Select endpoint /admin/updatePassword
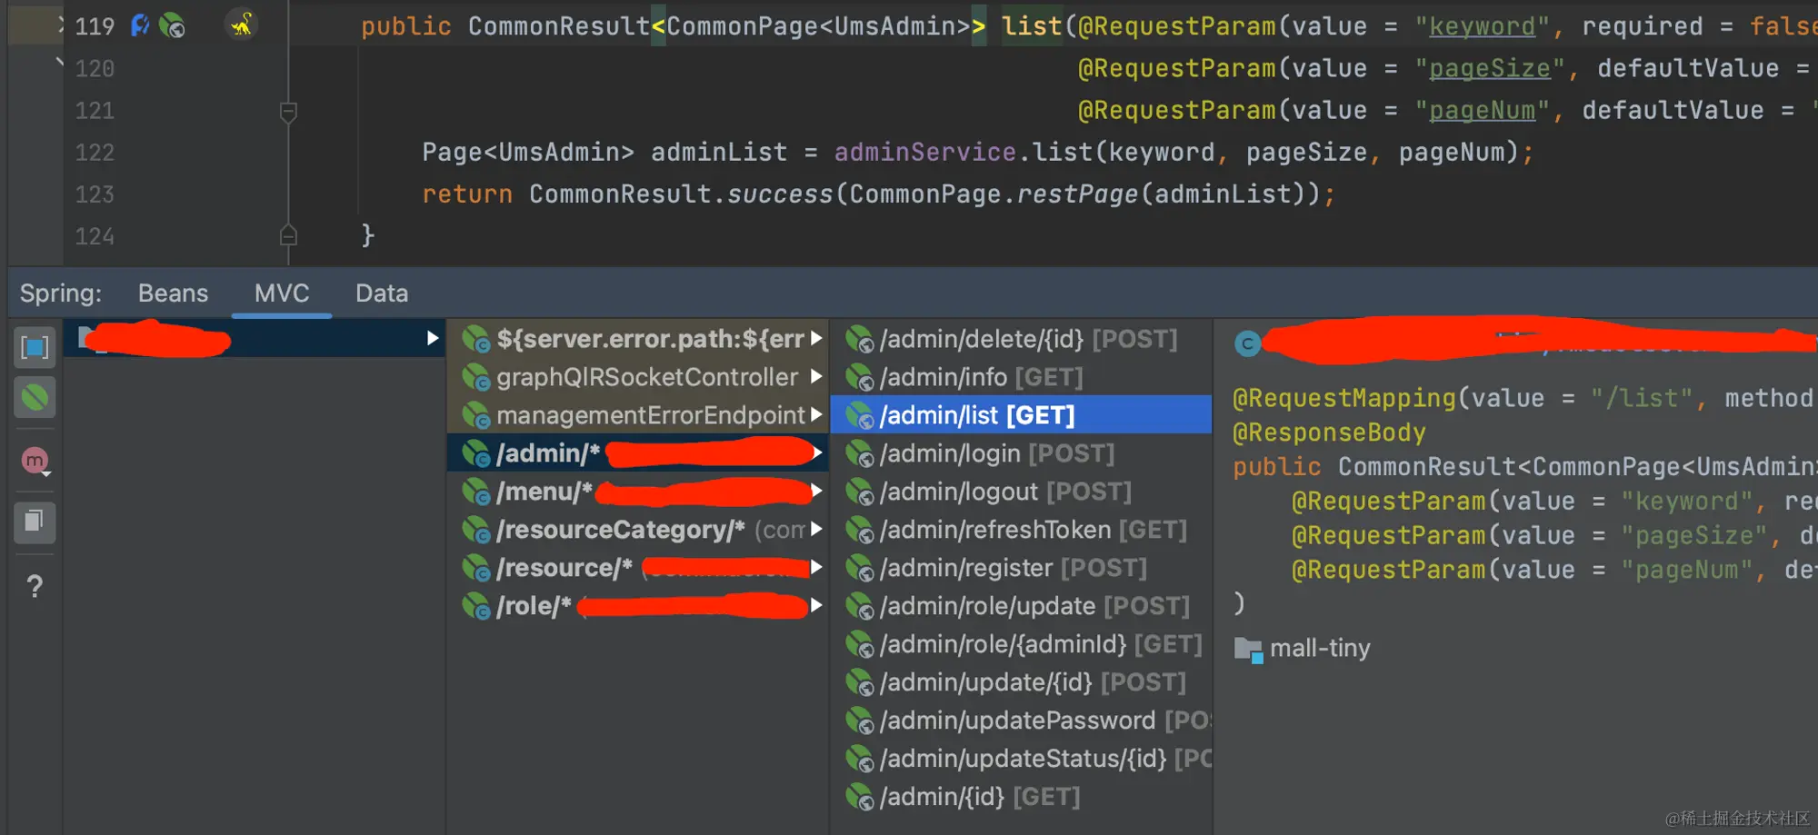The width and height of the screenshot is (1818, 835). click(1021, 721)
